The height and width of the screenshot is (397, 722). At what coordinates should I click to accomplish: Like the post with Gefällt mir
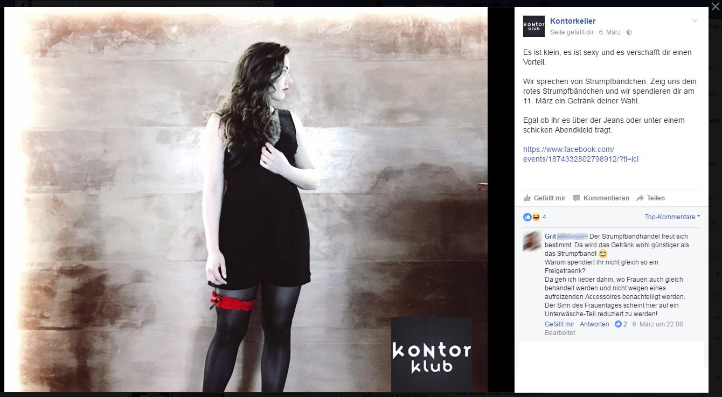549,198
